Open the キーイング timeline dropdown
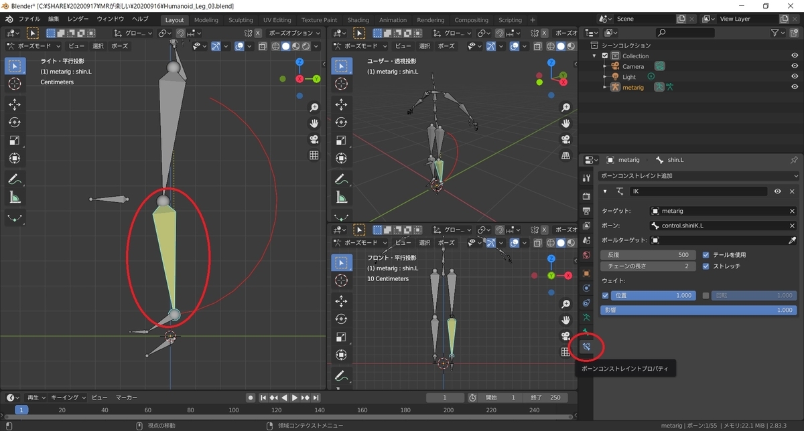 click(69, 397)
